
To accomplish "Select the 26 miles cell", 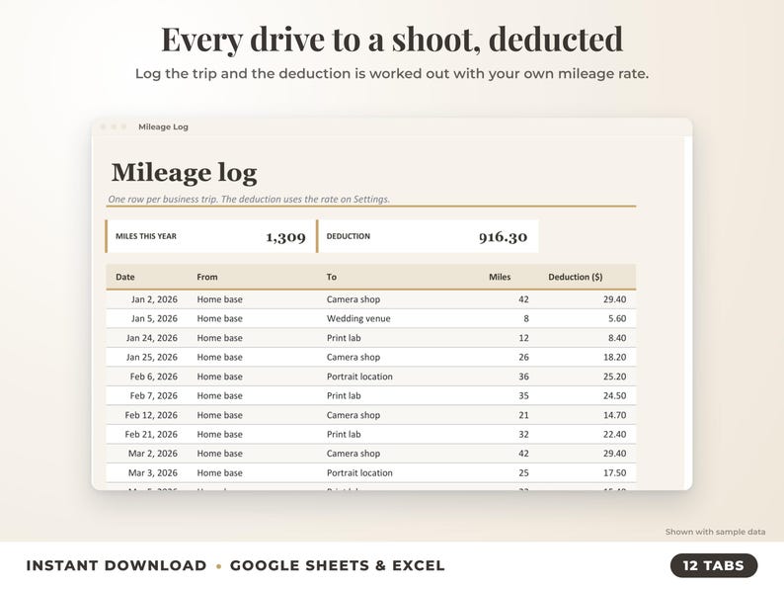I will [523, 357].
